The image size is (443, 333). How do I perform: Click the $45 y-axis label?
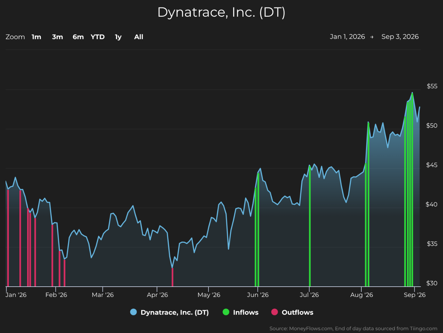(432, 165)
